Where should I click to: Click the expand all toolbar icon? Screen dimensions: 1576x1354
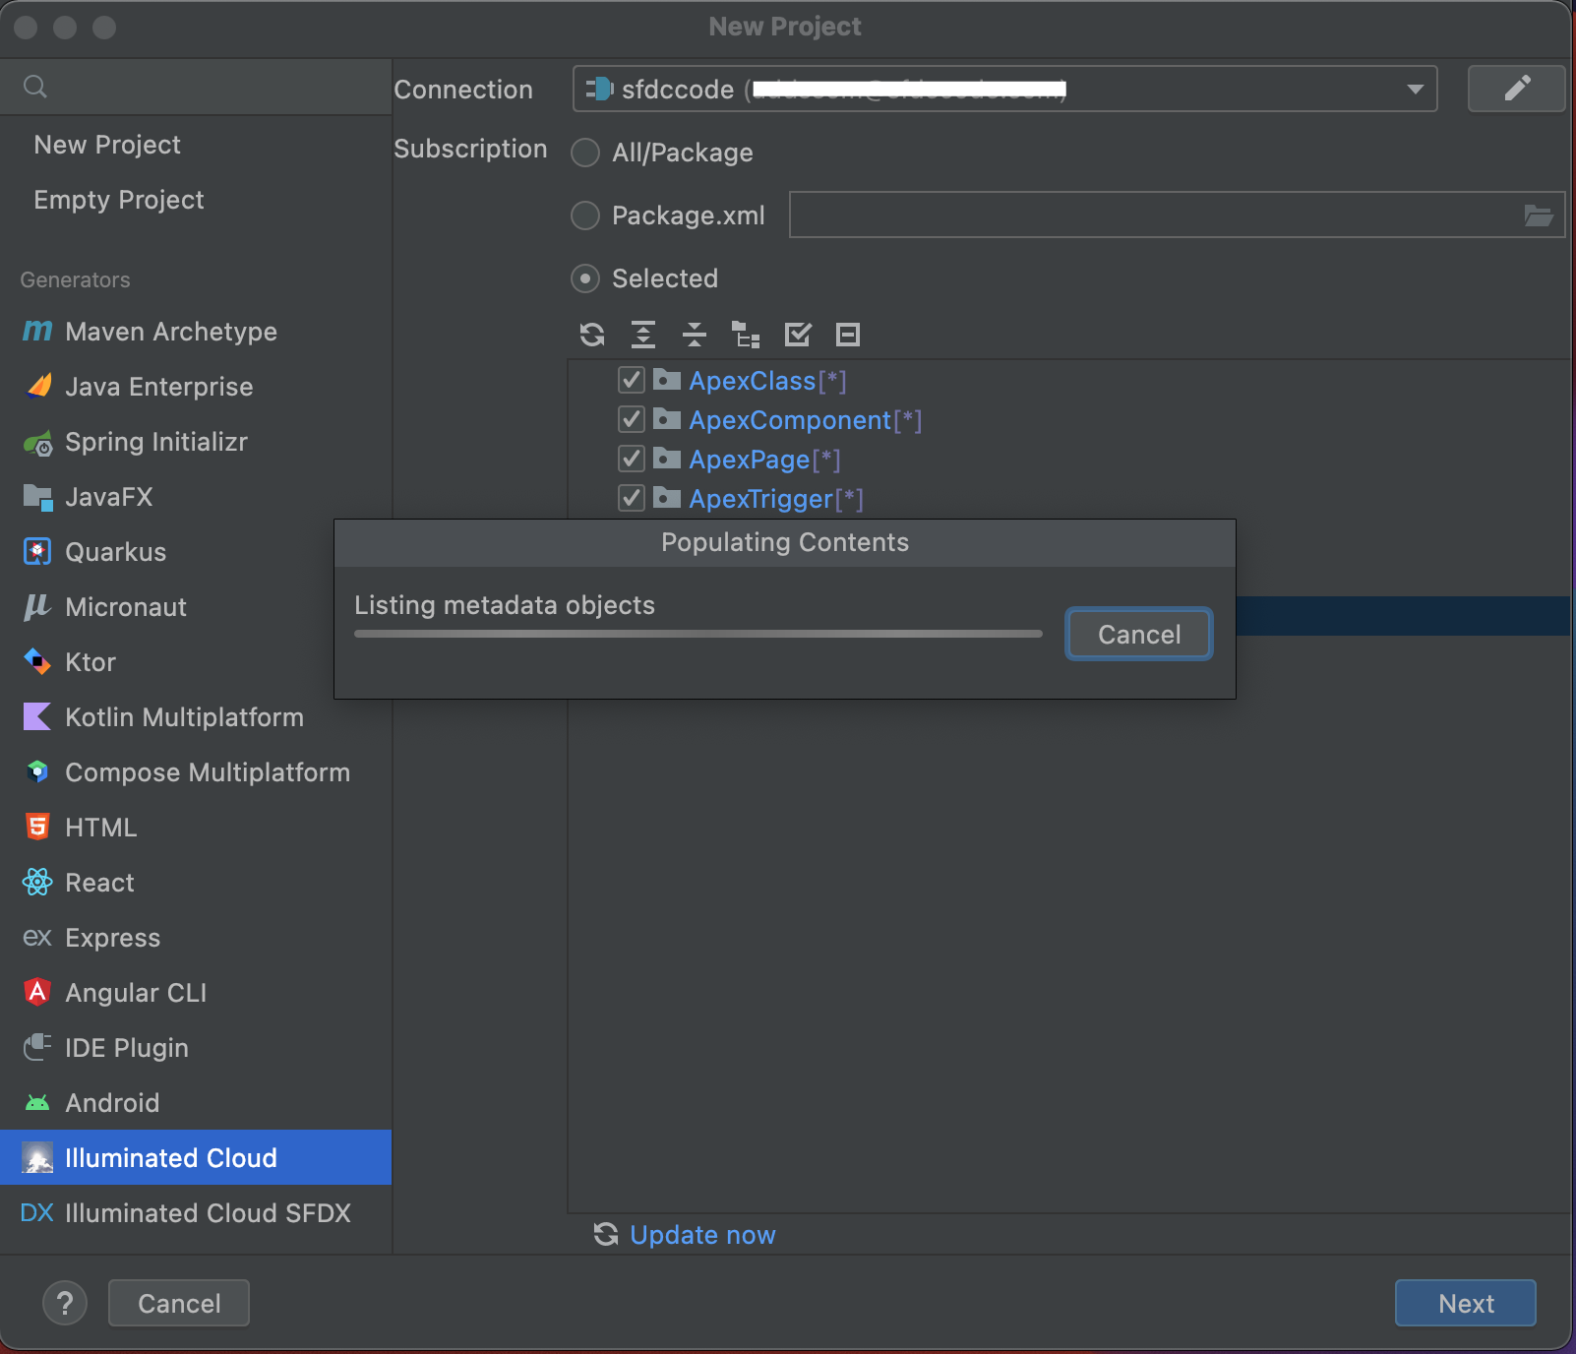643,335
